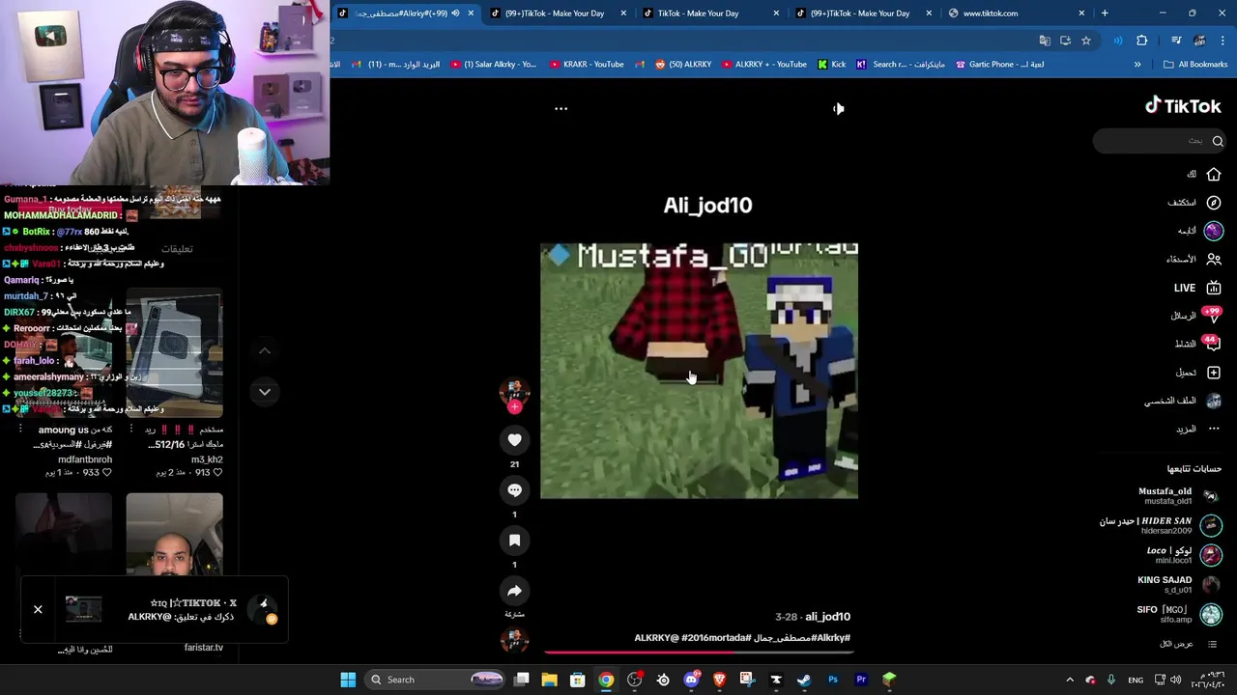1237x695 pixels.
Task: Open the video three-dots options menu
Action: coord(561,108)
